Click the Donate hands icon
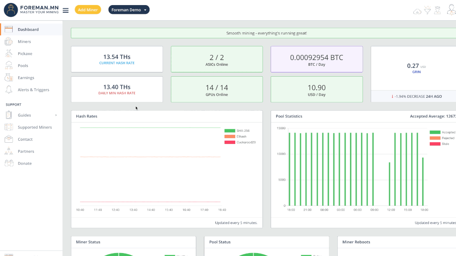456x256 pixels. [9, 163]
